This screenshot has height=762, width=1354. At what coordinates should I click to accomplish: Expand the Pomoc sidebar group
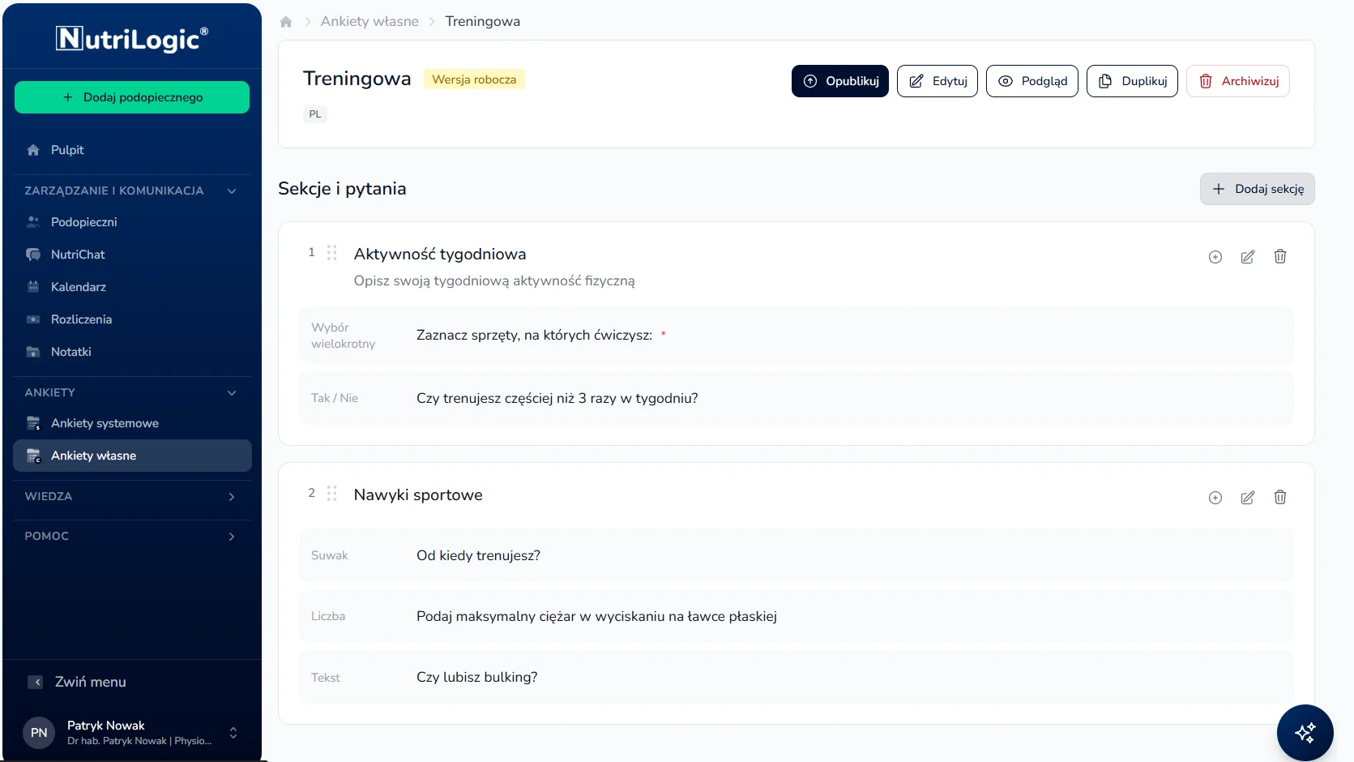[x=232, y=537]
